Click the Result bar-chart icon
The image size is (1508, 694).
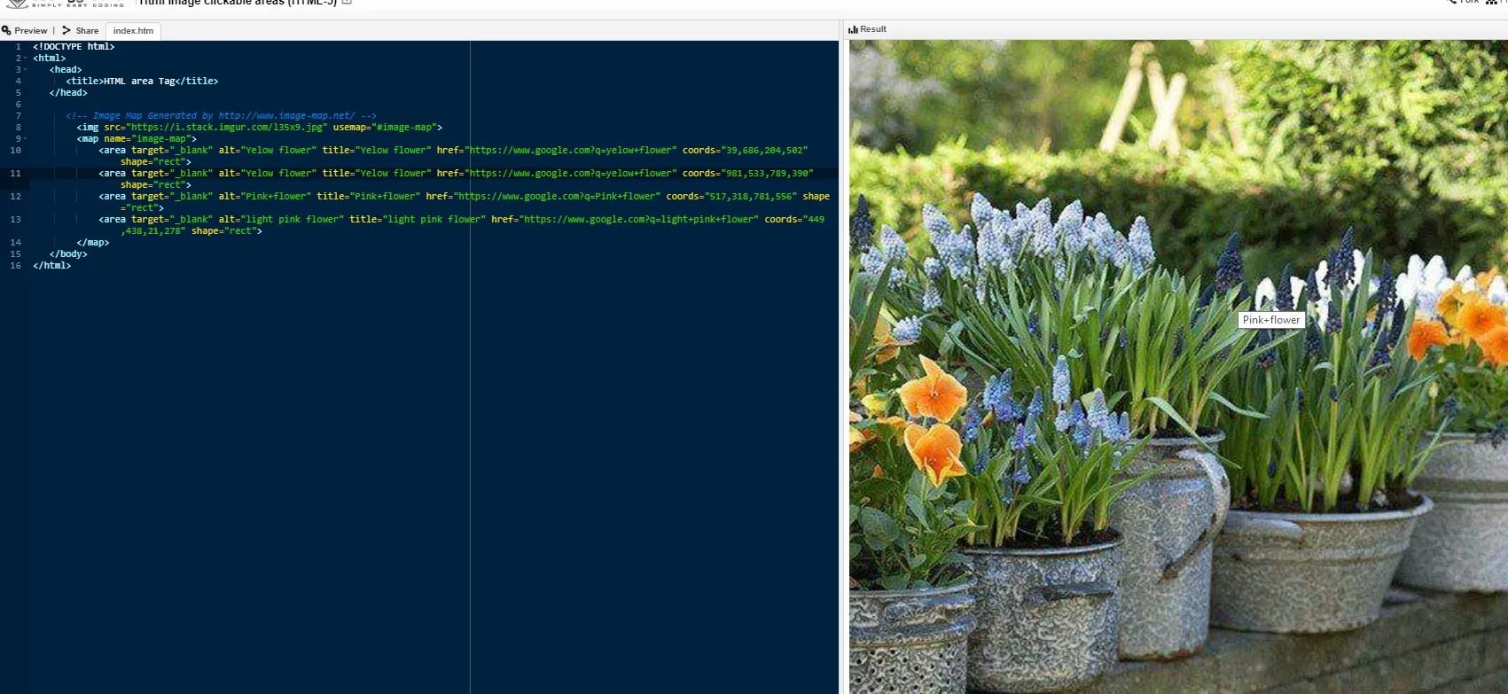(853, 29)
